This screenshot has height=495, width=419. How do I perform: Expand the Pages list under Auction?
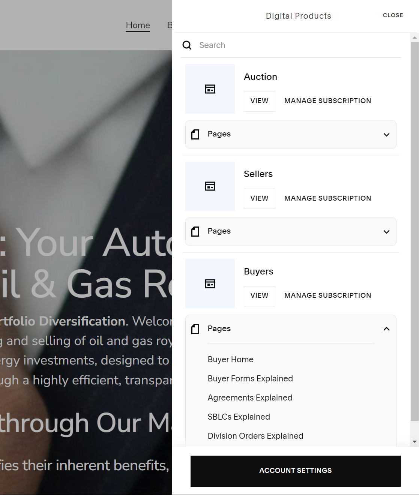click(x=386, y=134)
